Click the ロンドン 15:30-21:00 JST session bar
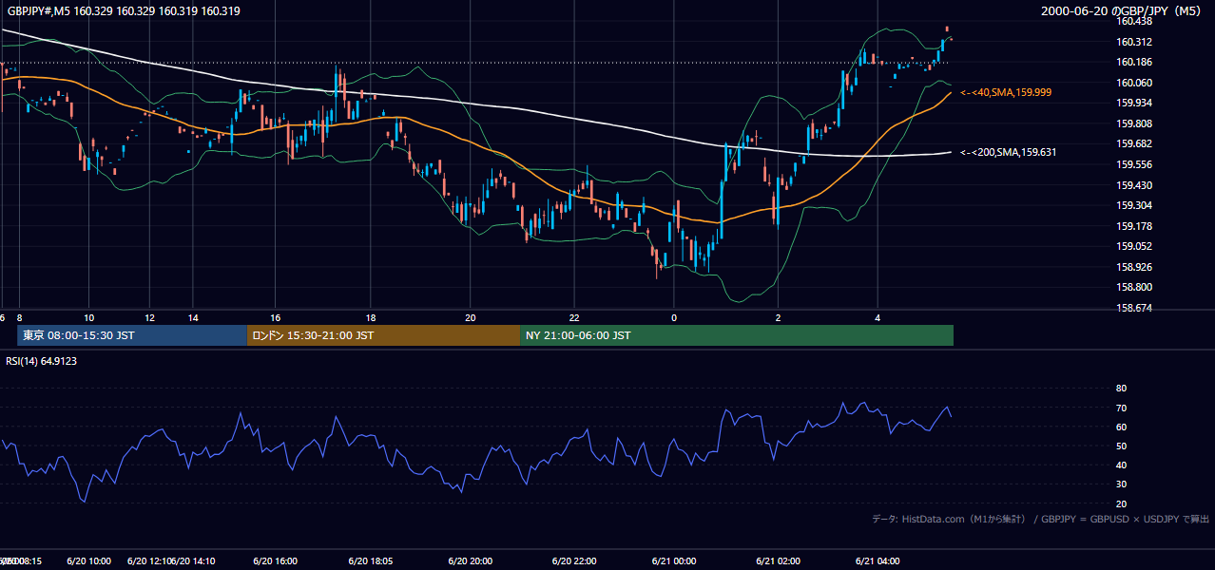 383,335
